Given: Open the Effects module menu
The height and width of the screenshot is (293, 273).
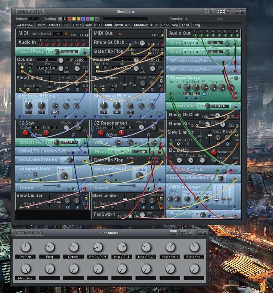Looking at the screenshot, I should pyautogui.click(x=55, y=25).
